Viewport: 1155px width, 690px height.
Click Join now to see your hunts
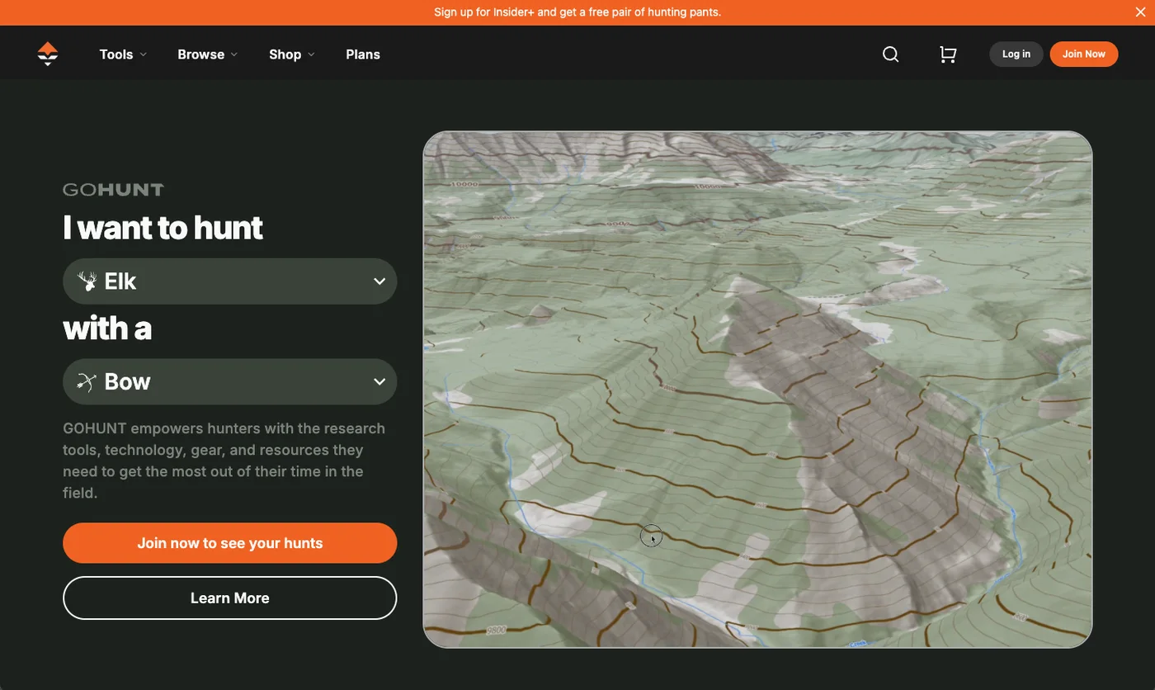[230, 543]
